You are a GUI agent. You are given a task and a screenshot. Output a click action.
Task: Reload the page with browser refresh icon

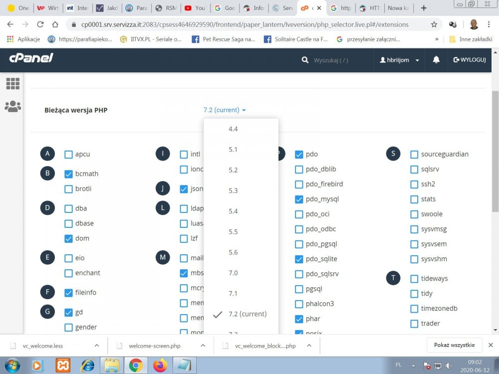pyautogui.click(x=40, y=24)
